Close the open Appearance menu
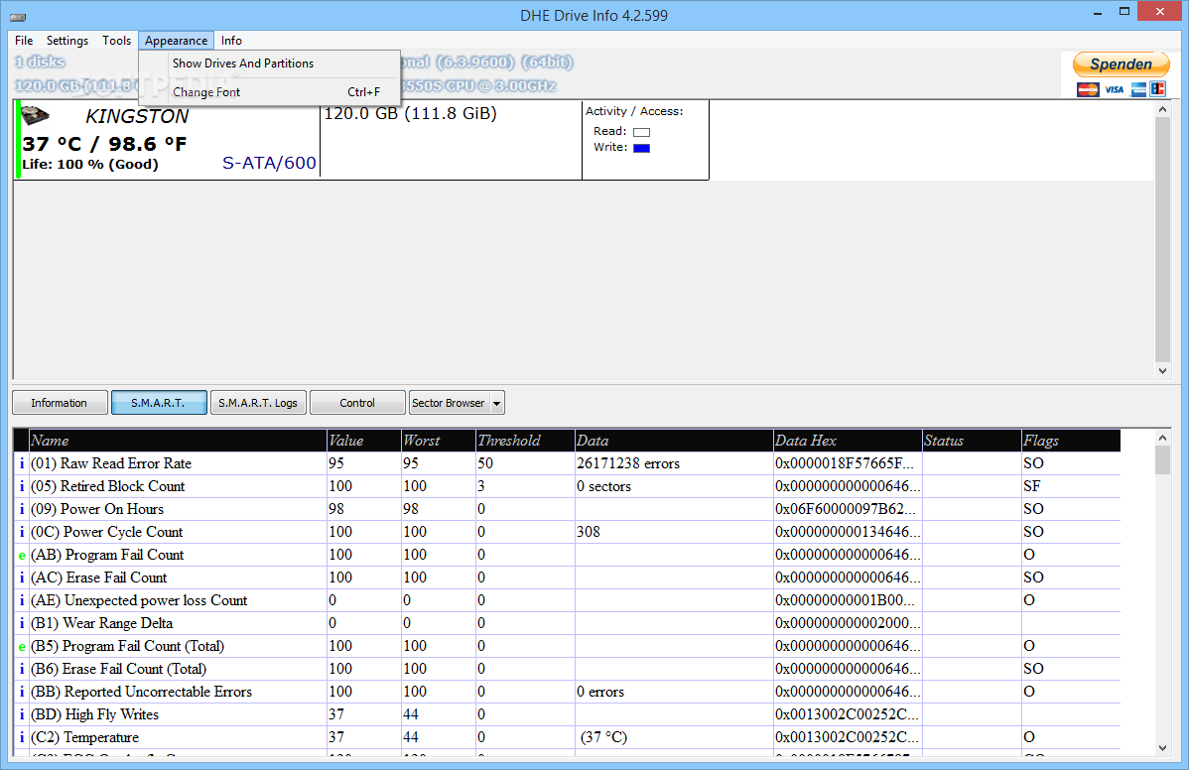This screenshot has height=770, width=1189. click(x=176, y=40)
